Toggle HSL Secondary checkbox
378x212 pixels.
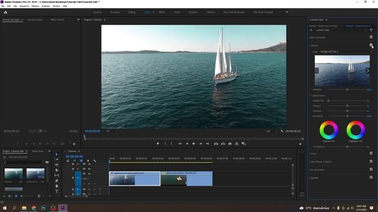pyautogui.click(x=371, y=169)
